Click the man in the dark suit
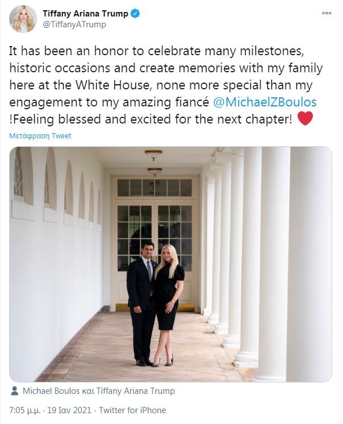Viewport: 343px width, 424px height. [x=142, y=307]
